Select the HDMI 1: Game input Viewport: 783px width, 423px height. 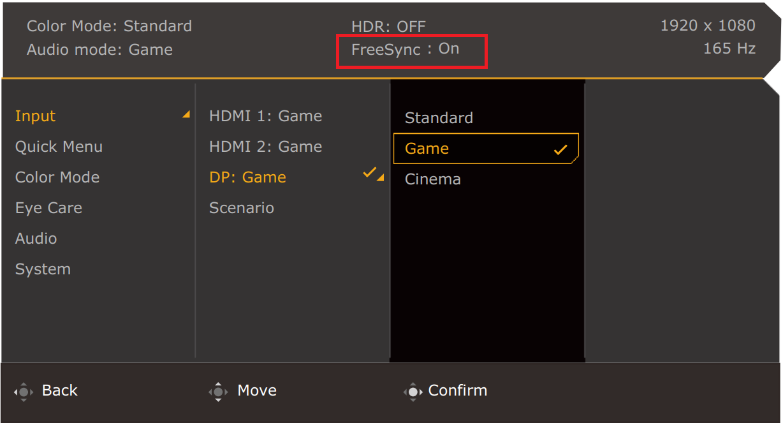tap(265, 116)
